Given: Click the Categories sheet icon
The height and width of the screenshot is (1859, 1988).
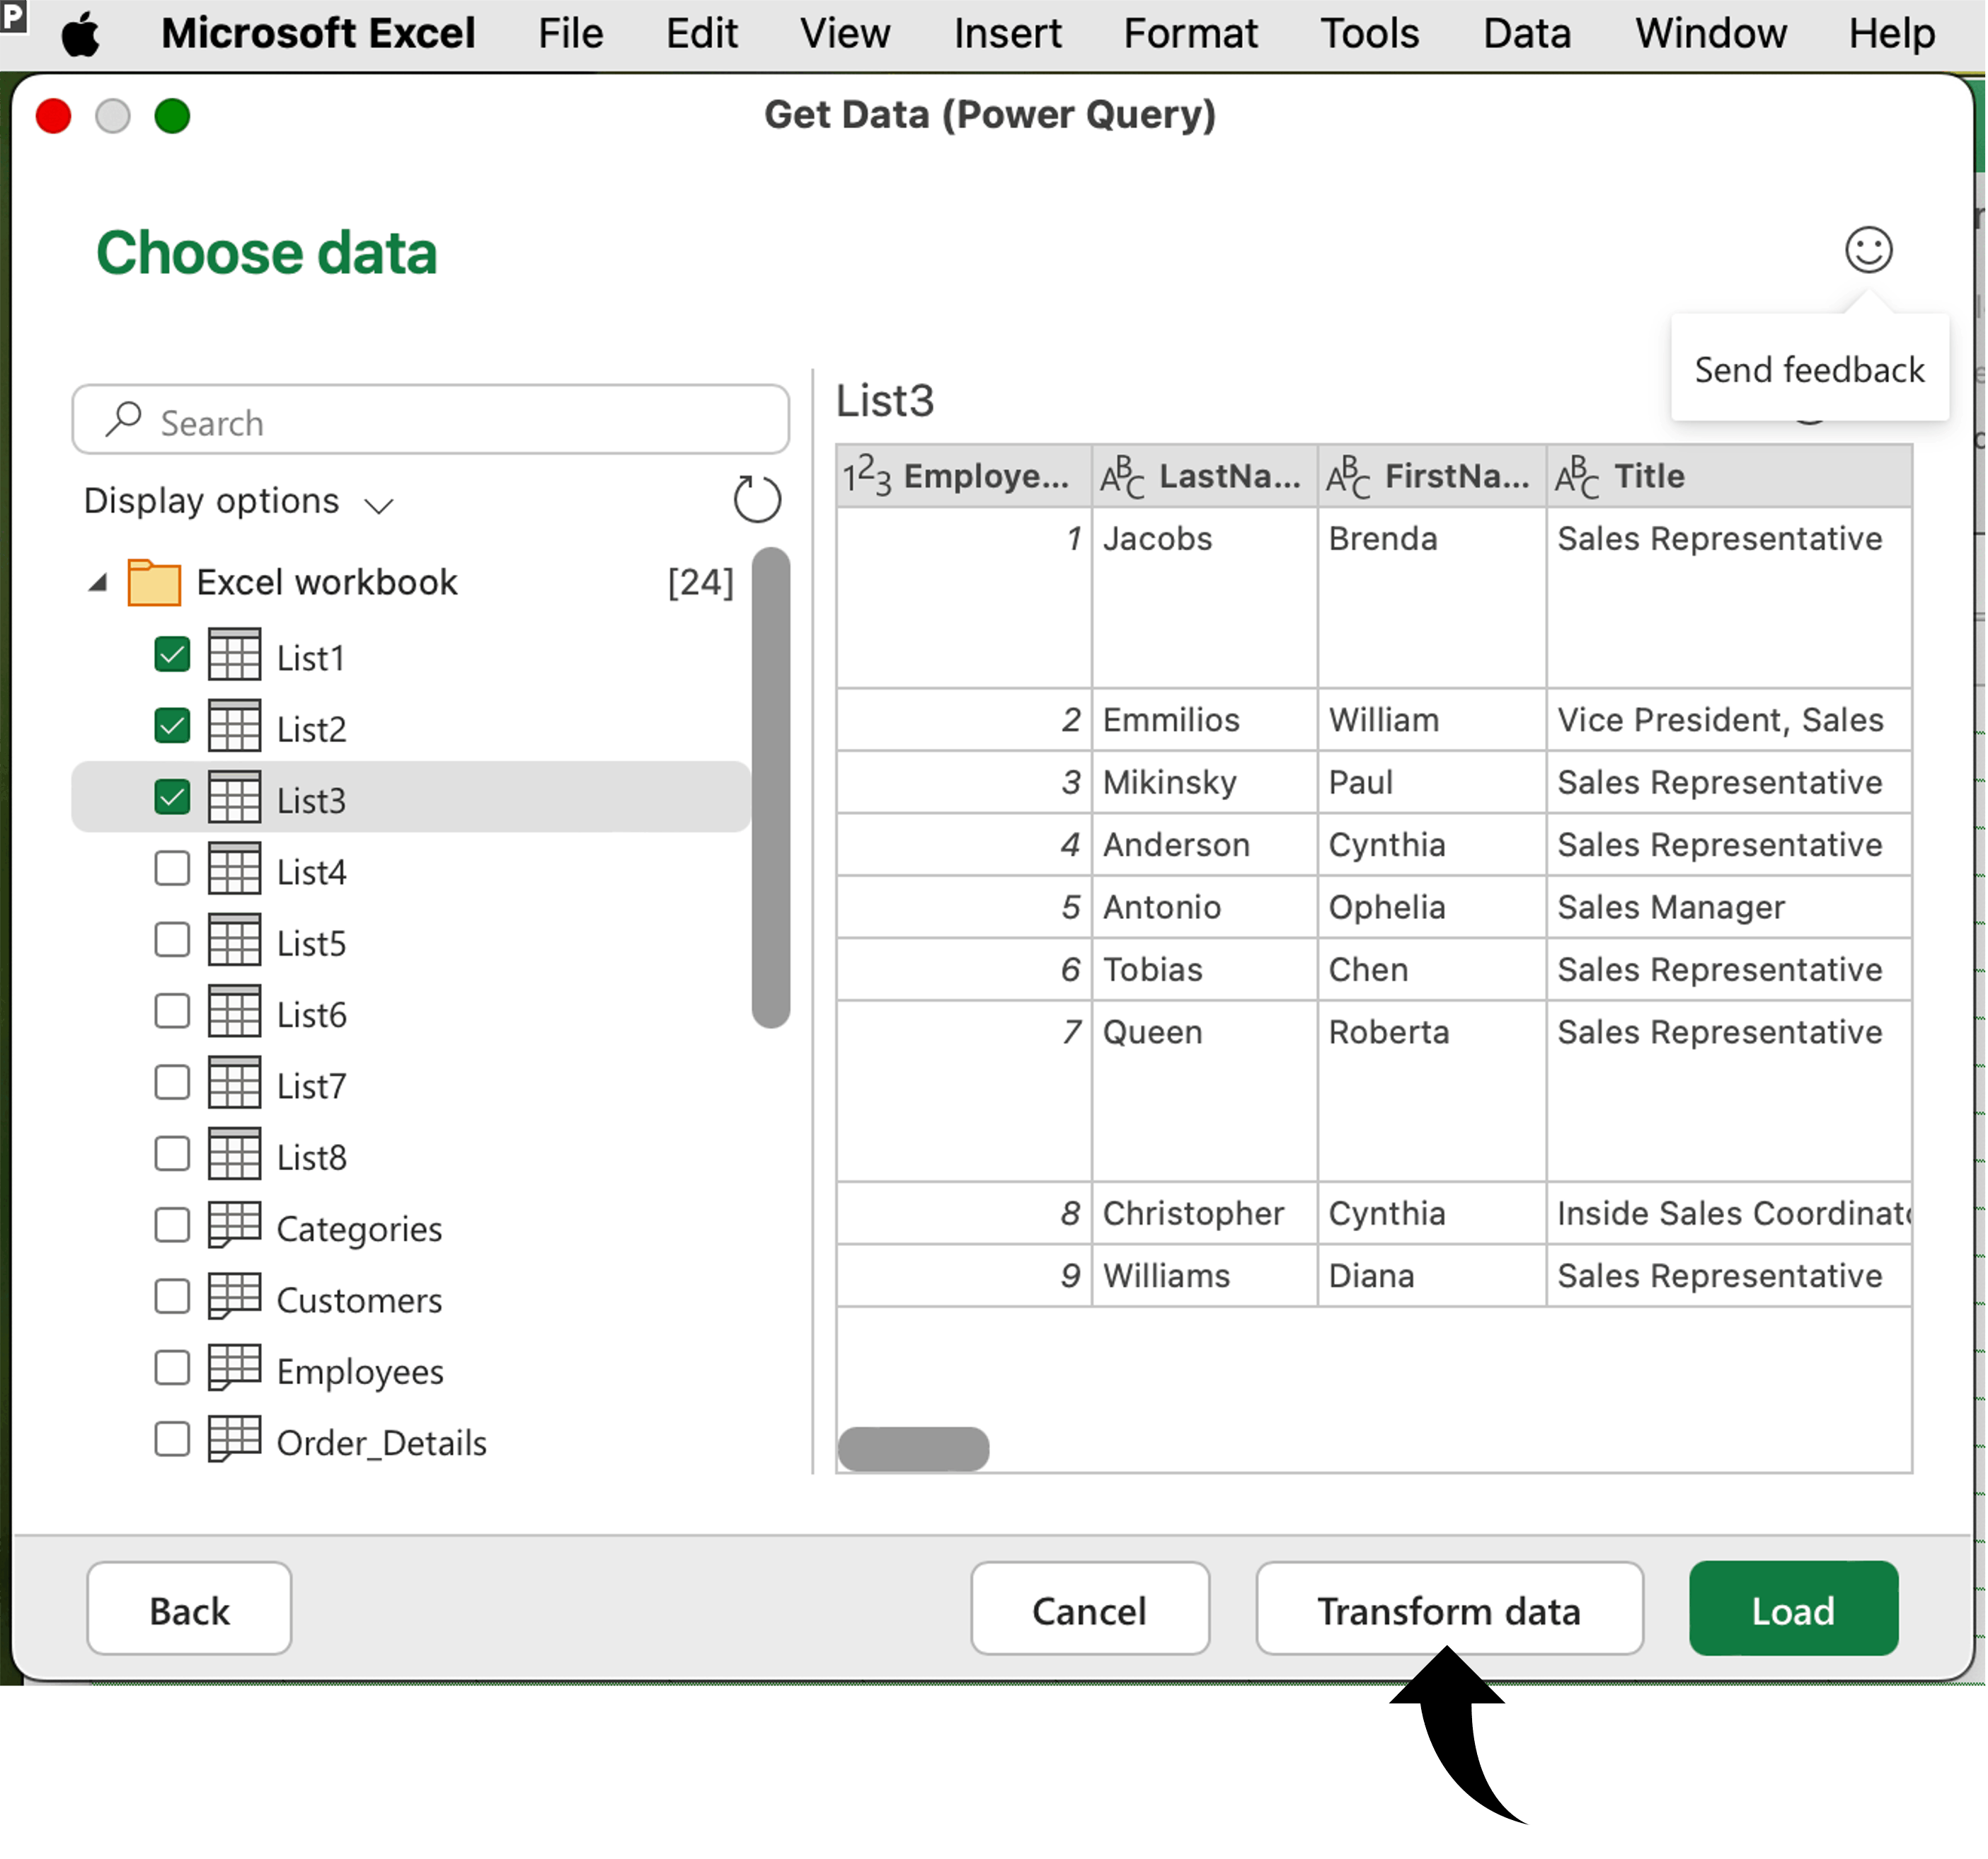Looking at the screenshot, I should (x=234, y=1225).
